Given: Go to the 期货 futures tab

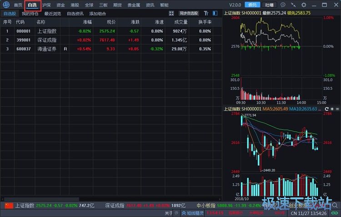Looking at the screenshot, I should (117, 5).
